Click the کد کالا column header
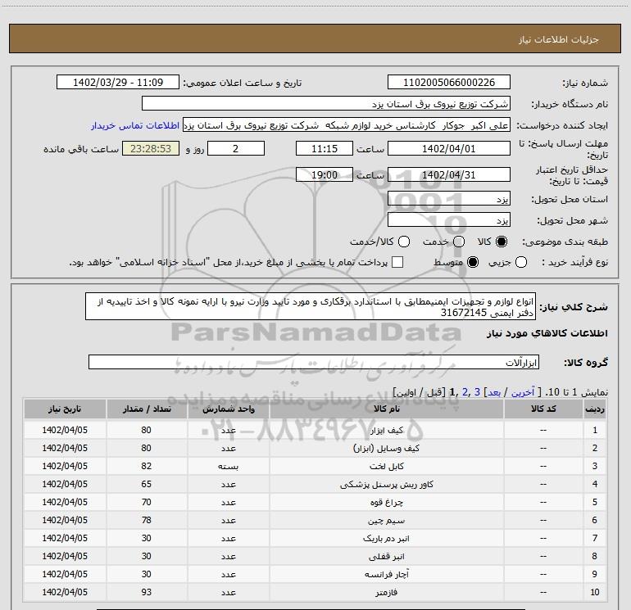 tap(543, 409)
